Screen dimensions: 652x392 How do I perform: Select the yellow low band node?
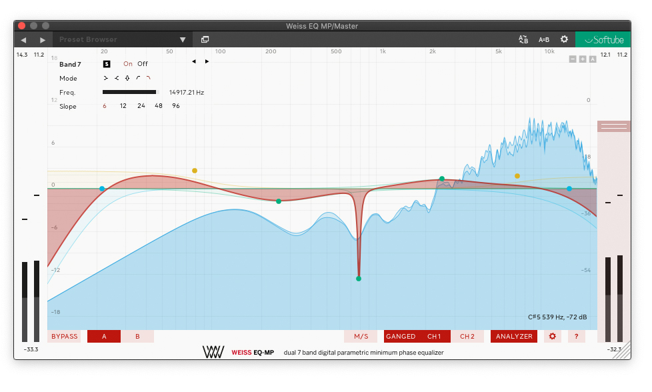(x=195, y=171)
